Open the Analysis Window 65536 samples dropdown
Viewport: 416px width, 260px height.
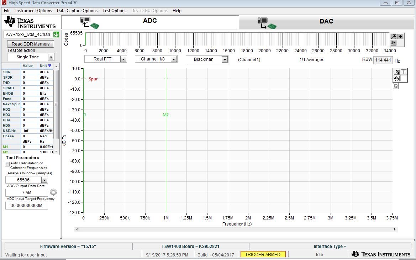point(44,180)
